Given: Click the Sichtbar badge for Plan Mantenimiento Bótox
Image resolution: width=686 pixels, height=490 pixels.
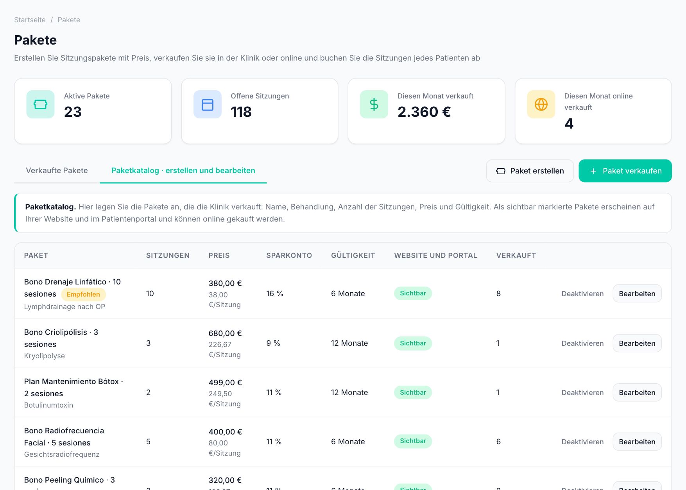Looking at the screenshot, I should [x=413, y=392].
